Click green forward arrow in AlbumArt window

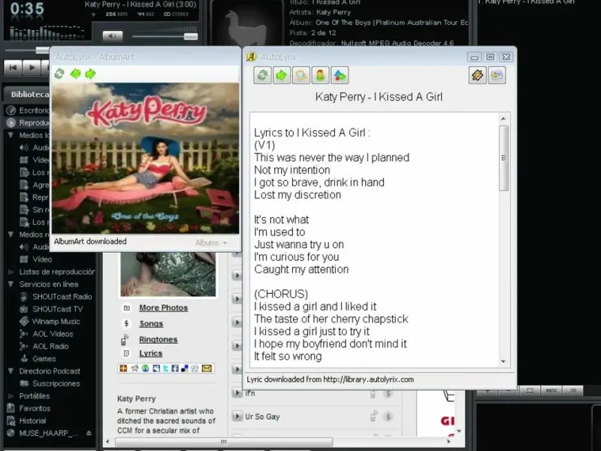click(x=90, y=74)
